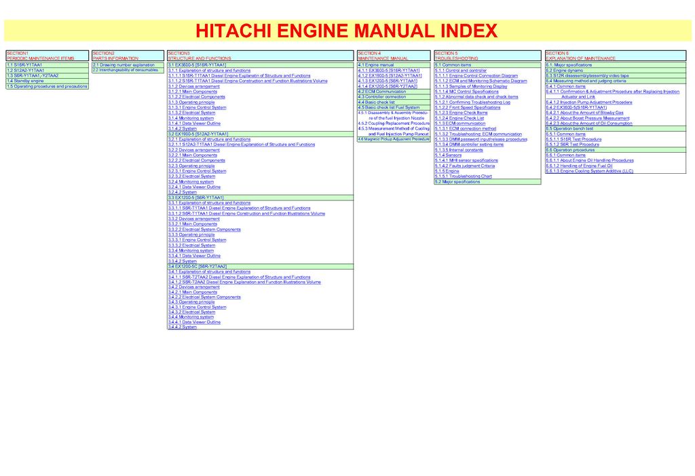Open the 1.4 Standby engine link
This screenshot has width=695, height=476.
click(x=25, y=81)
